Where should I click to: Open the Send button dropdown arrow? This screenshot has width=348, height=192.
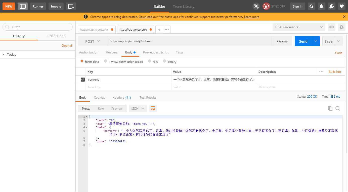(316, 41)
